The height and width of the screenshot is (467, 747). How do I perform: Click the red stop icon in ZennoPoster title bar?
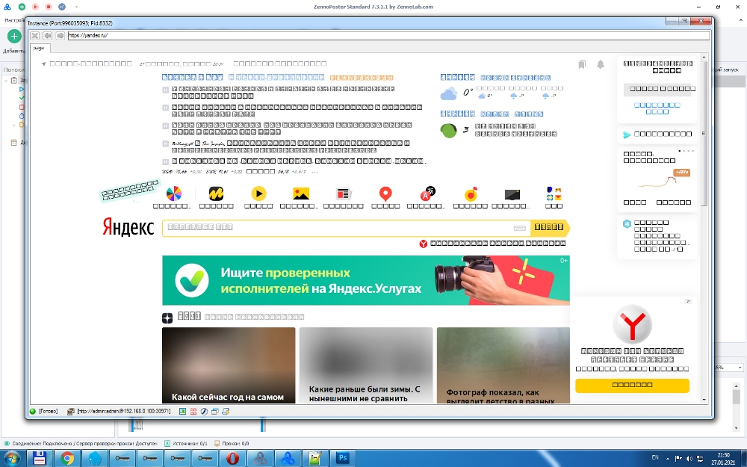49,7
